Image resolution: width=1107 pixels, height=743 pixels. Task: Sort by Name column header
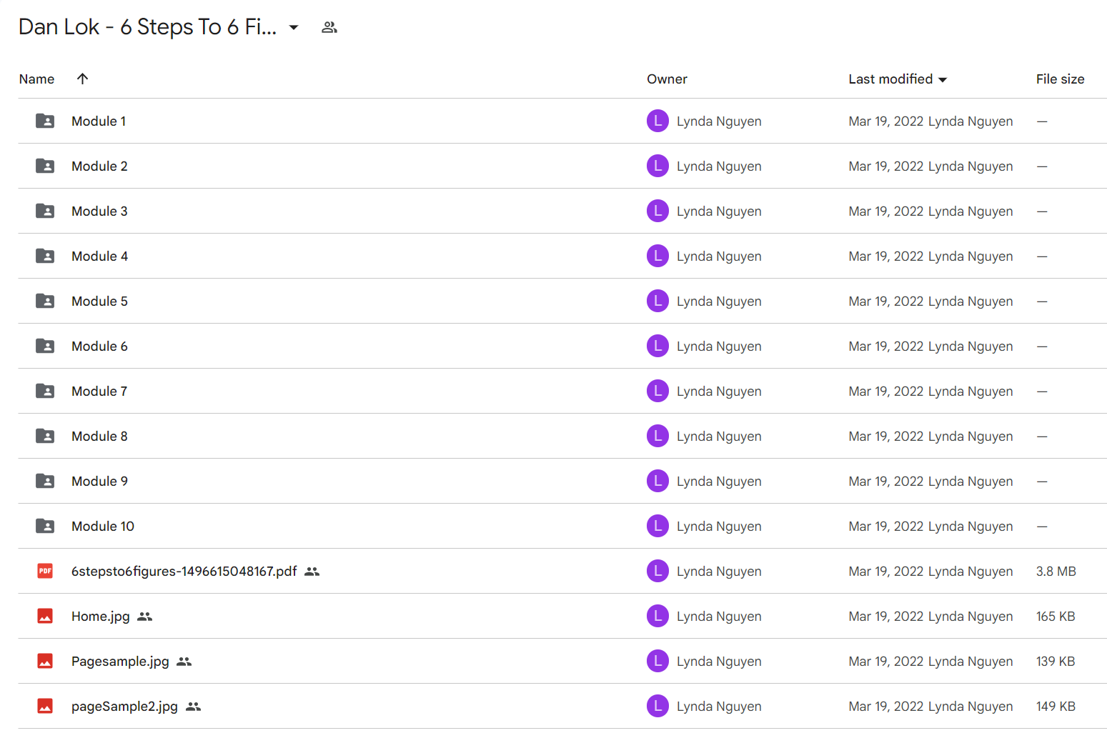36,79
